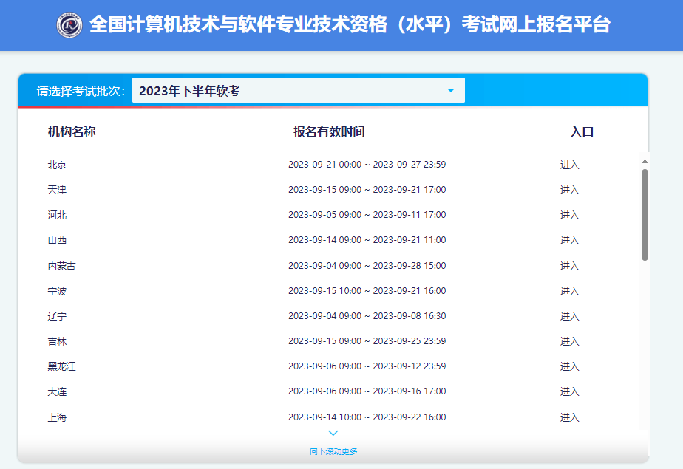Click 进入 for 河北
The height and width of the screenshot is (469, 683).
pyautogui.click(x=570, y=215)
